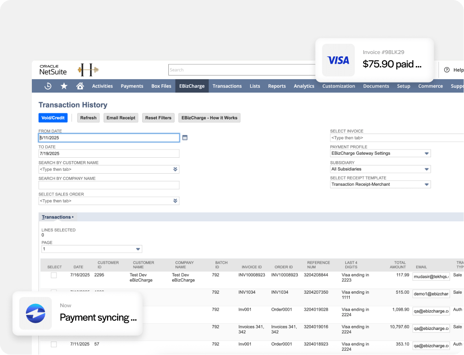Click the Invoice ID column header

point(251,267)
